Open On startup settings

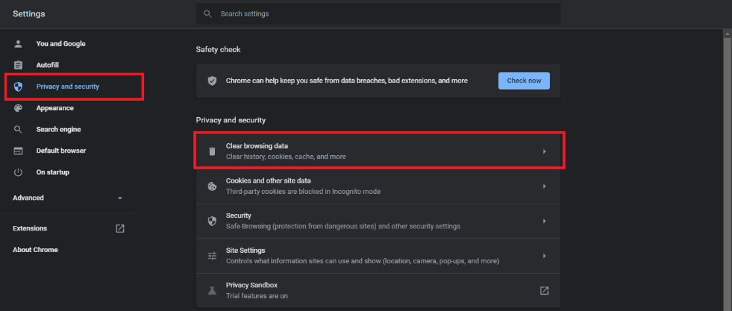[x=52, y=172]
